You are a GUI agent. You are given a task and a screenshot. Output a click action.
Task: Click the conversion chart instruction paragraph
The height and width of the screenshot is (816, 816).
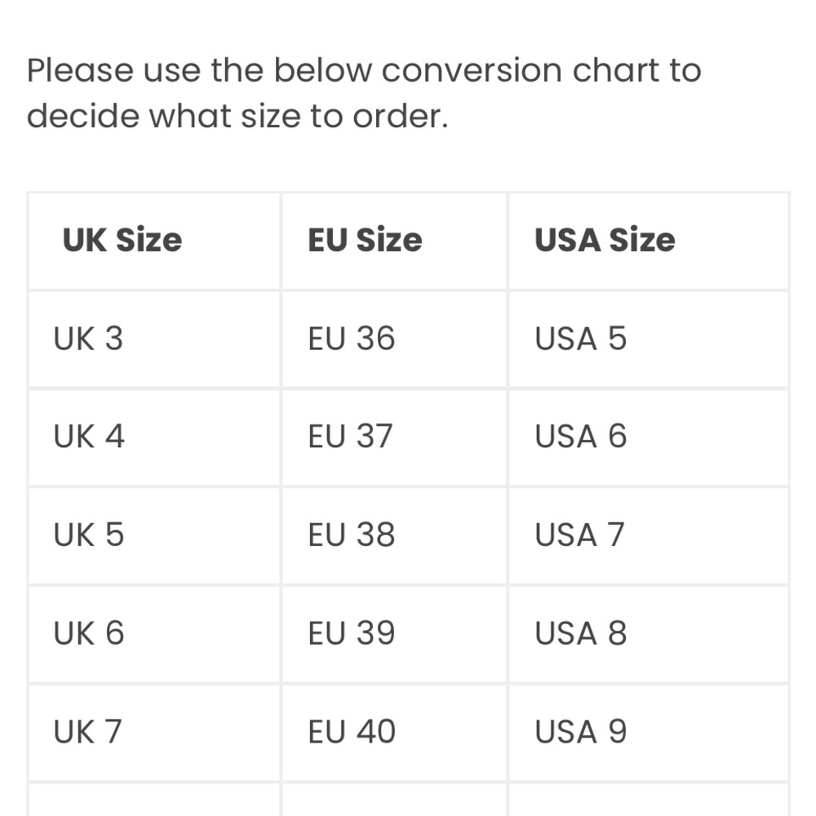coord(364,93)
